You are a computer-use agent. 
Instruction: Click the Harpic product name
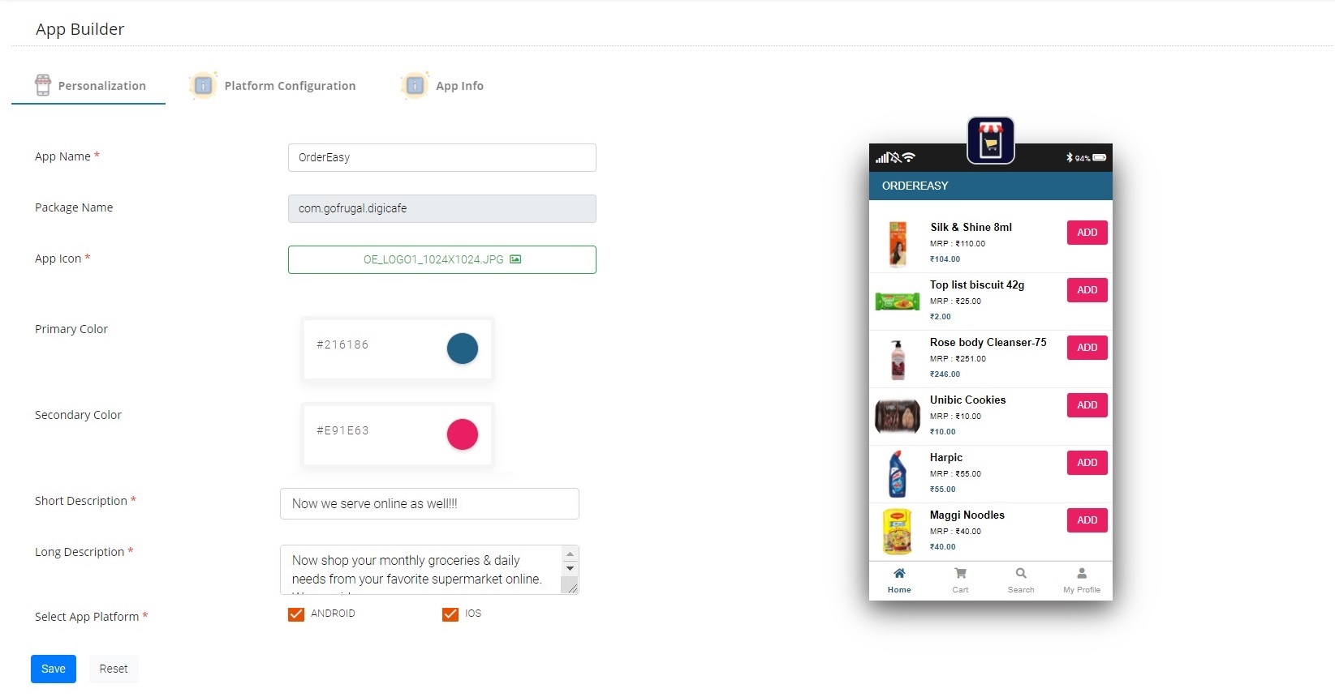click(x=946, y=458)
